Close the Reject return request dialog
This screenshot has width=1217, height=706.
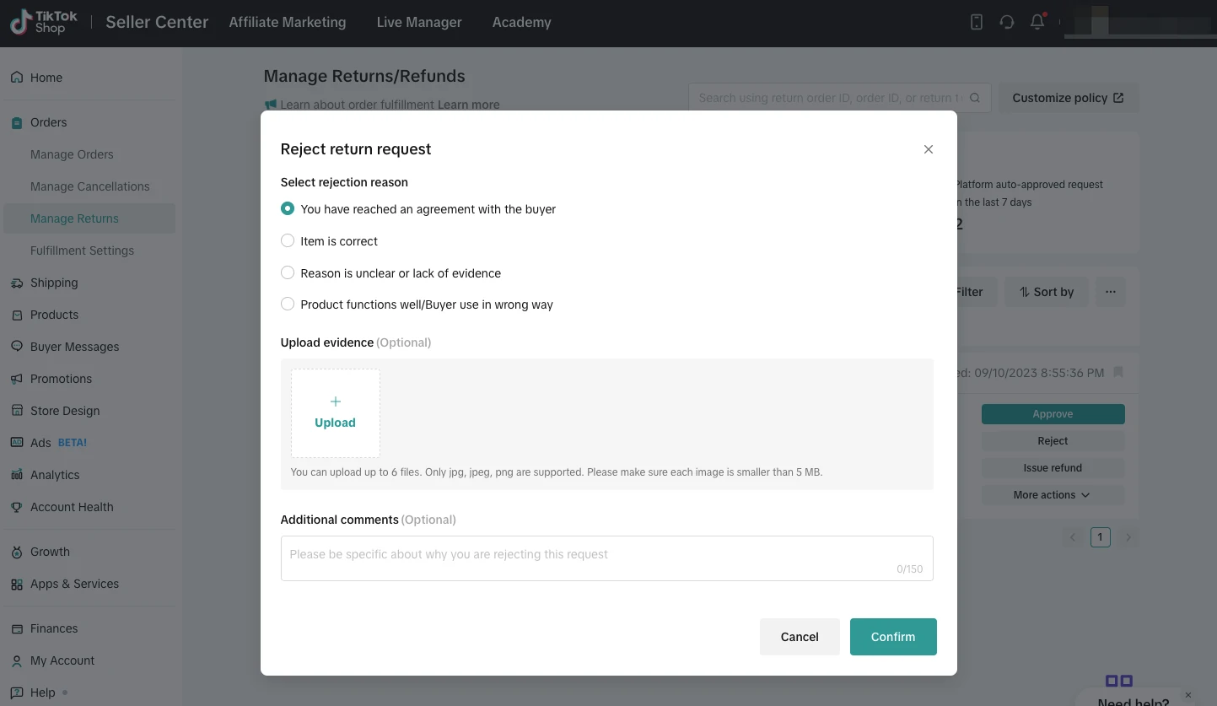click(928, 149)
